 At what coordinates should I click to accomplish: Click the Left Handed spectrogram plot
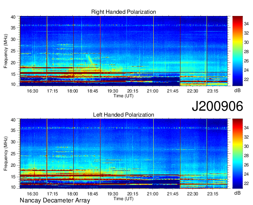[x=124, y=154]
